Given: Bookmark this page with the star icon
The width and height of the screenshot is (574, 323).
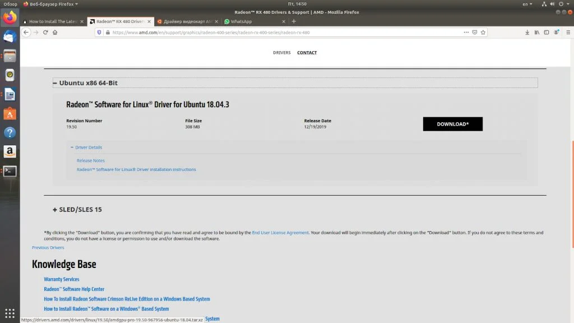Looking at the screenshot, I should coord(482,33).
